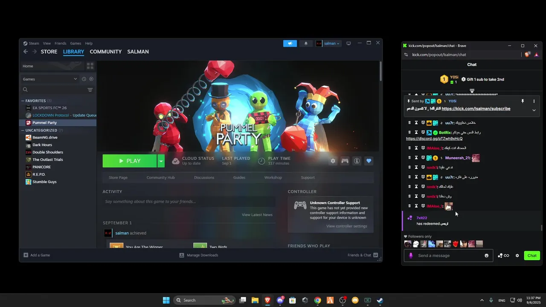Switch library to grid collections view
The image size is (546, 307).
click(90, 66)
